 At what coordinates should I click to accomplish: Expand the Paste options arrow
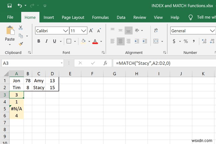(10, 44)
